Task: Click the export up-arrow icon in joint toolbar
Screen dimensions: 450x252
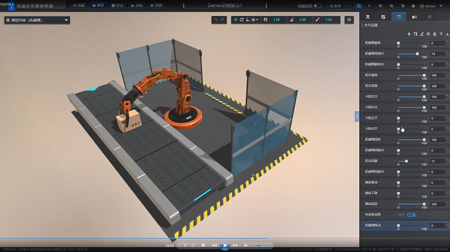Action: tap(447, 34)
